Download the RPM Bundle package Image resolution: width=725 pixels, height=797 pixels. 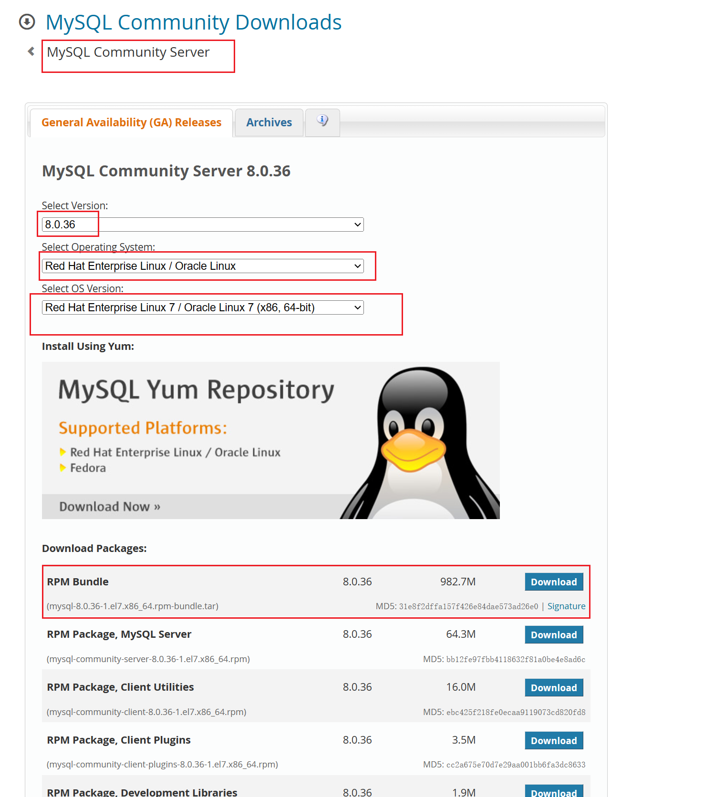[554, 582]
